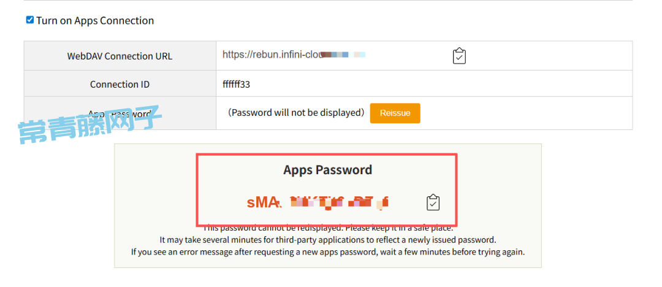Click the blurred part of the WebDAV URL
662x287 pixels.
[343, 55]
